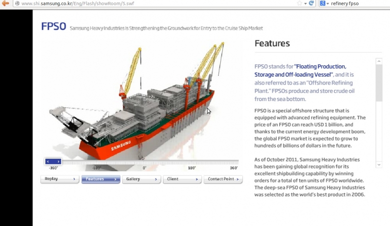Click the features panel scroll-down arrow

pos(379,164)
